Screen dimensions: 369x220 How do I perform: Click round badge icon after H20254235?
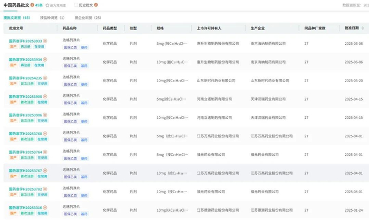[x=45, y=78]
